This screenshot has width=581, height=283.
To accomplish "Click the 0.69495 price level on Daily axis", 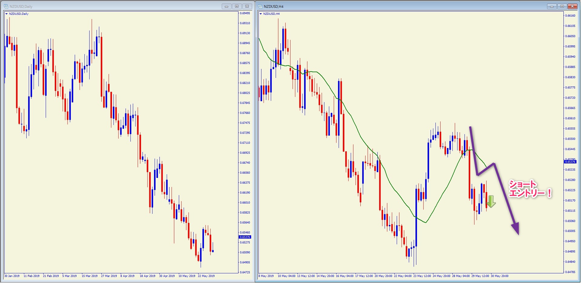I will pos(245,13).
